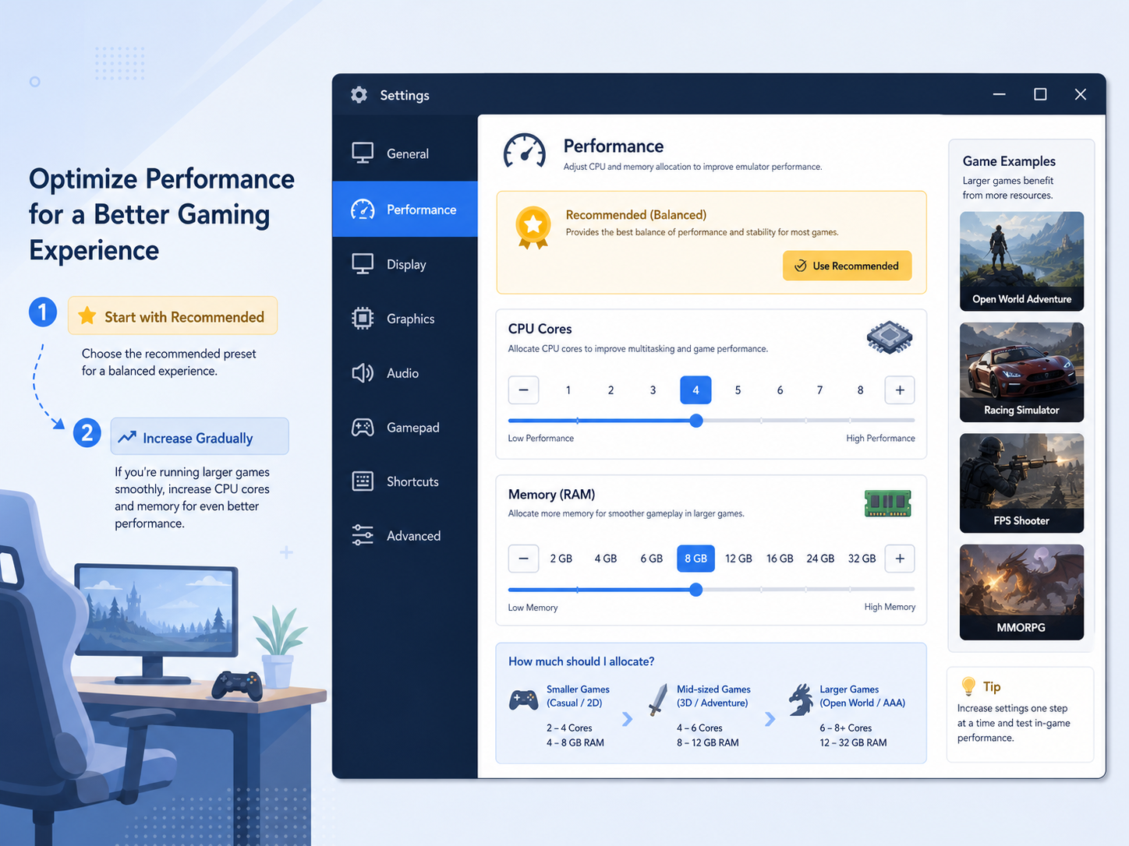This screenshot has height=846, width=1129.
Task: Increase CPU cores with plus button
Action: [x=900, y=390]
